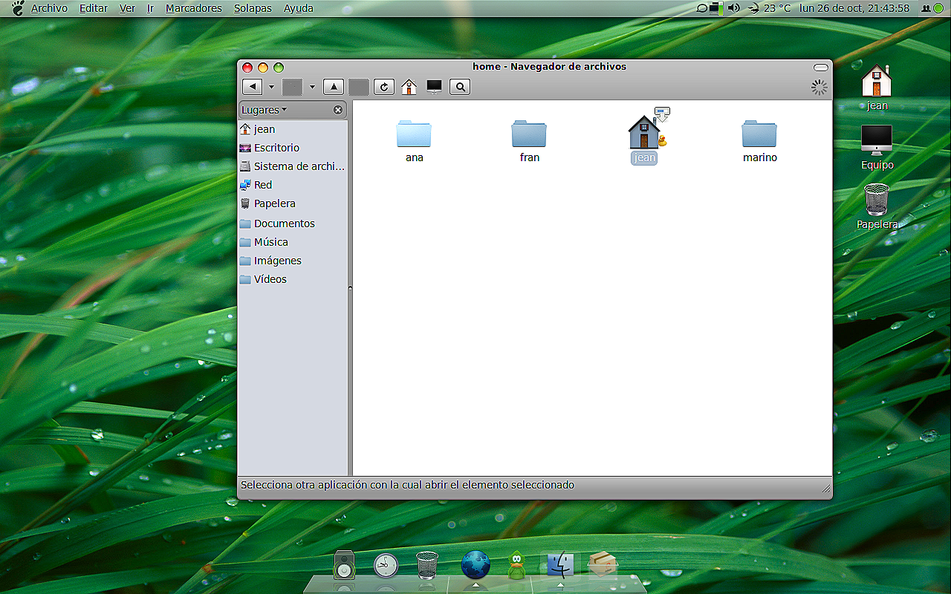This screenshot has width=951, height=594.
Task: Open the clock app in dock
Action: click(386, 566)
